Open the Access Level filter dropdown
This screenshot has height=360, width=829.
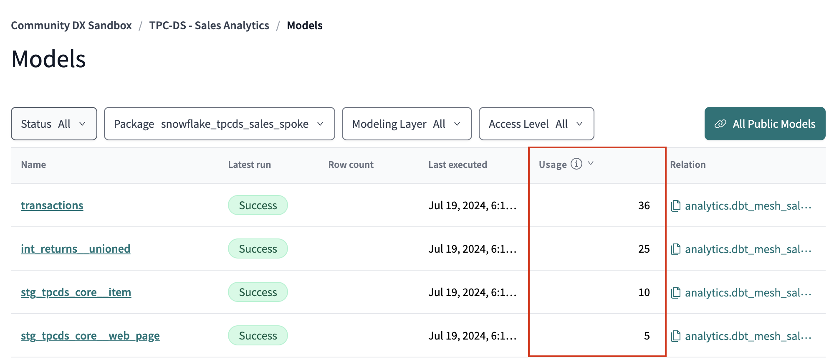[x=536, y=124]
